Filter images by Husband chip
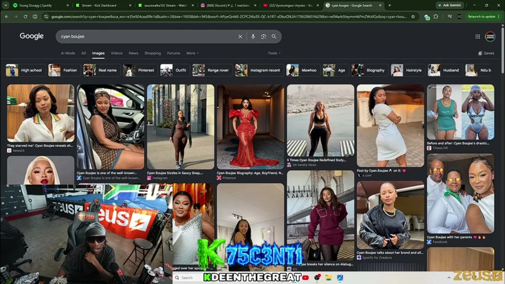505x284 pixels. tap(444, 70)
